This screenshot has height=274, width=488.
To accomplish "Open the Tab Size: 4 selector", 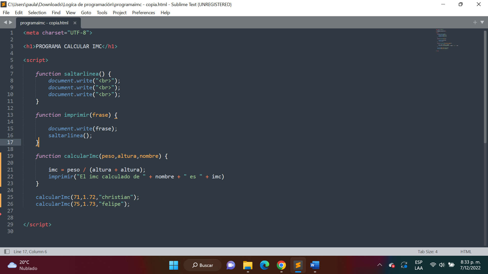I will pyautogui.click(x=428, y=252).
